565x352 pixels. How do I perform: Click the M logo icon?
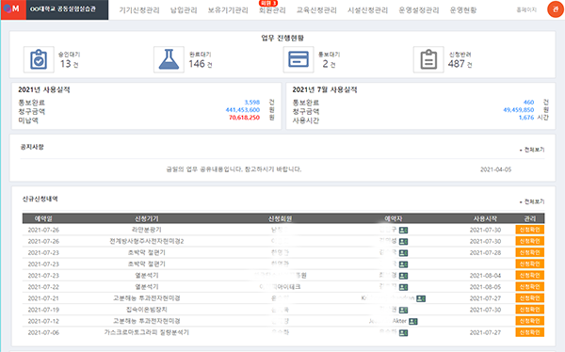click(x=12, y=8)
